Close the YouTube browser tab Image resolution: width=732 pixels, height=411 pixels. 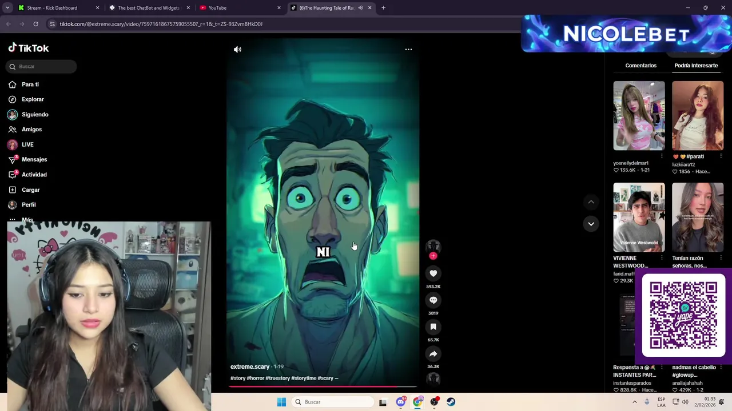pyautogui.click(x=279, y=8)
